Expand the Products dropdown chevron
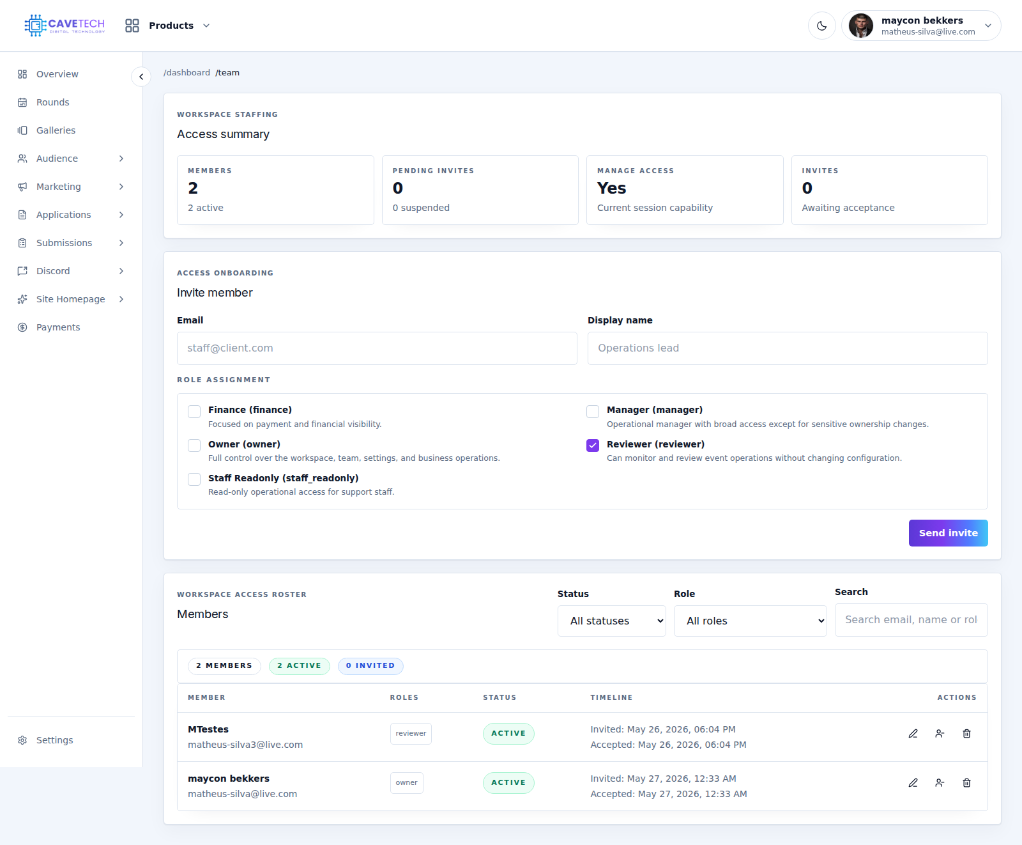Screen dimensions: 1022x845 [x=206, y=26]
